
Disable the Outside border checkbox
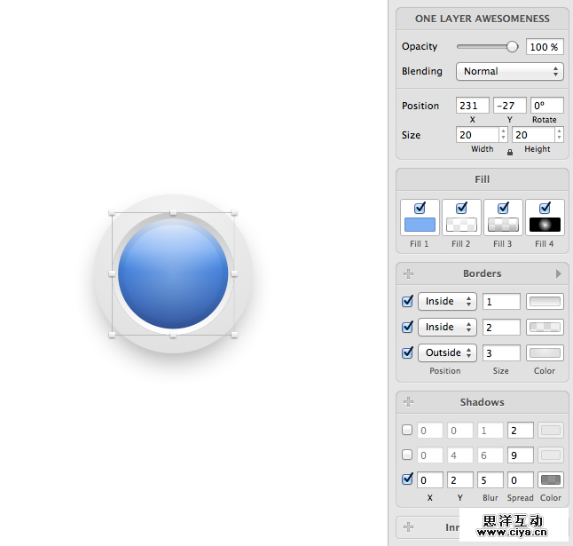tap(407, 352)
